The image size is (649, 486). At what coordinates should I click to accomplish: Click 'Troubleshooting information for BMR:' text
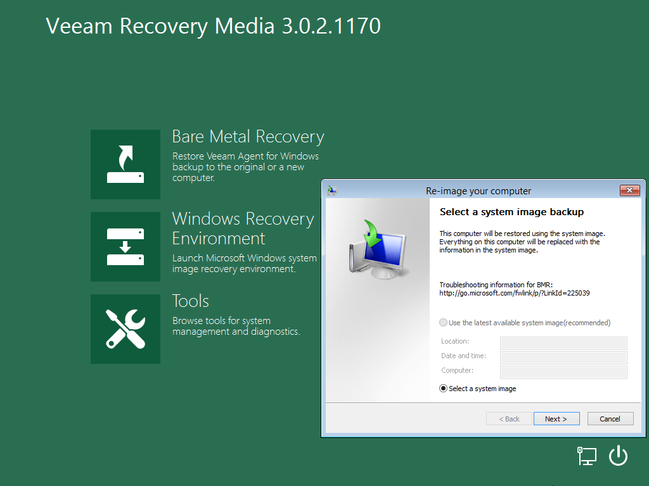496,285
